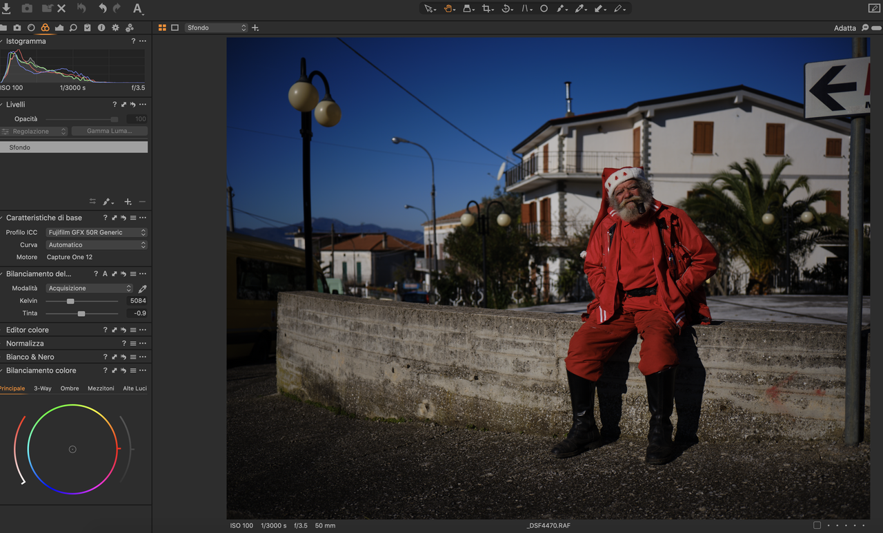Open the orange Color tool tab
883x533 pixels.
[45, 28]
